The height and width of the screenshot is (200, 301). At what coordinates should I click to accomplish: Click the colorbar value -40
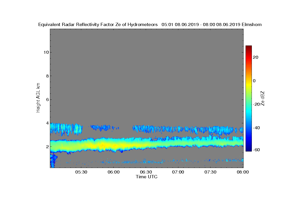coord(256,128)
